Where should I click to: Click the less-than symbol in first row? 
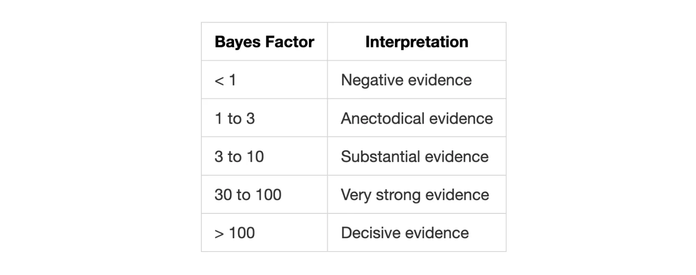tap(219, 81)
